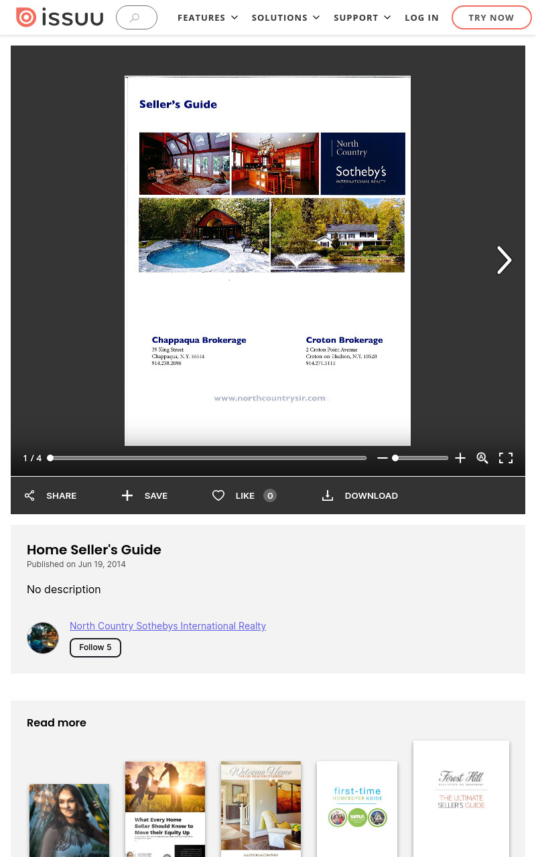Go to next page arrow
The height and width of the screenshot is (857, 536).
[504, 260]
